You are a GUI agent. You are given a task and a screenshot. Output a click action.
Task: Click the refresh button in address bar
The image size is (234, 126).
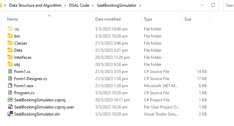point(213,5)
